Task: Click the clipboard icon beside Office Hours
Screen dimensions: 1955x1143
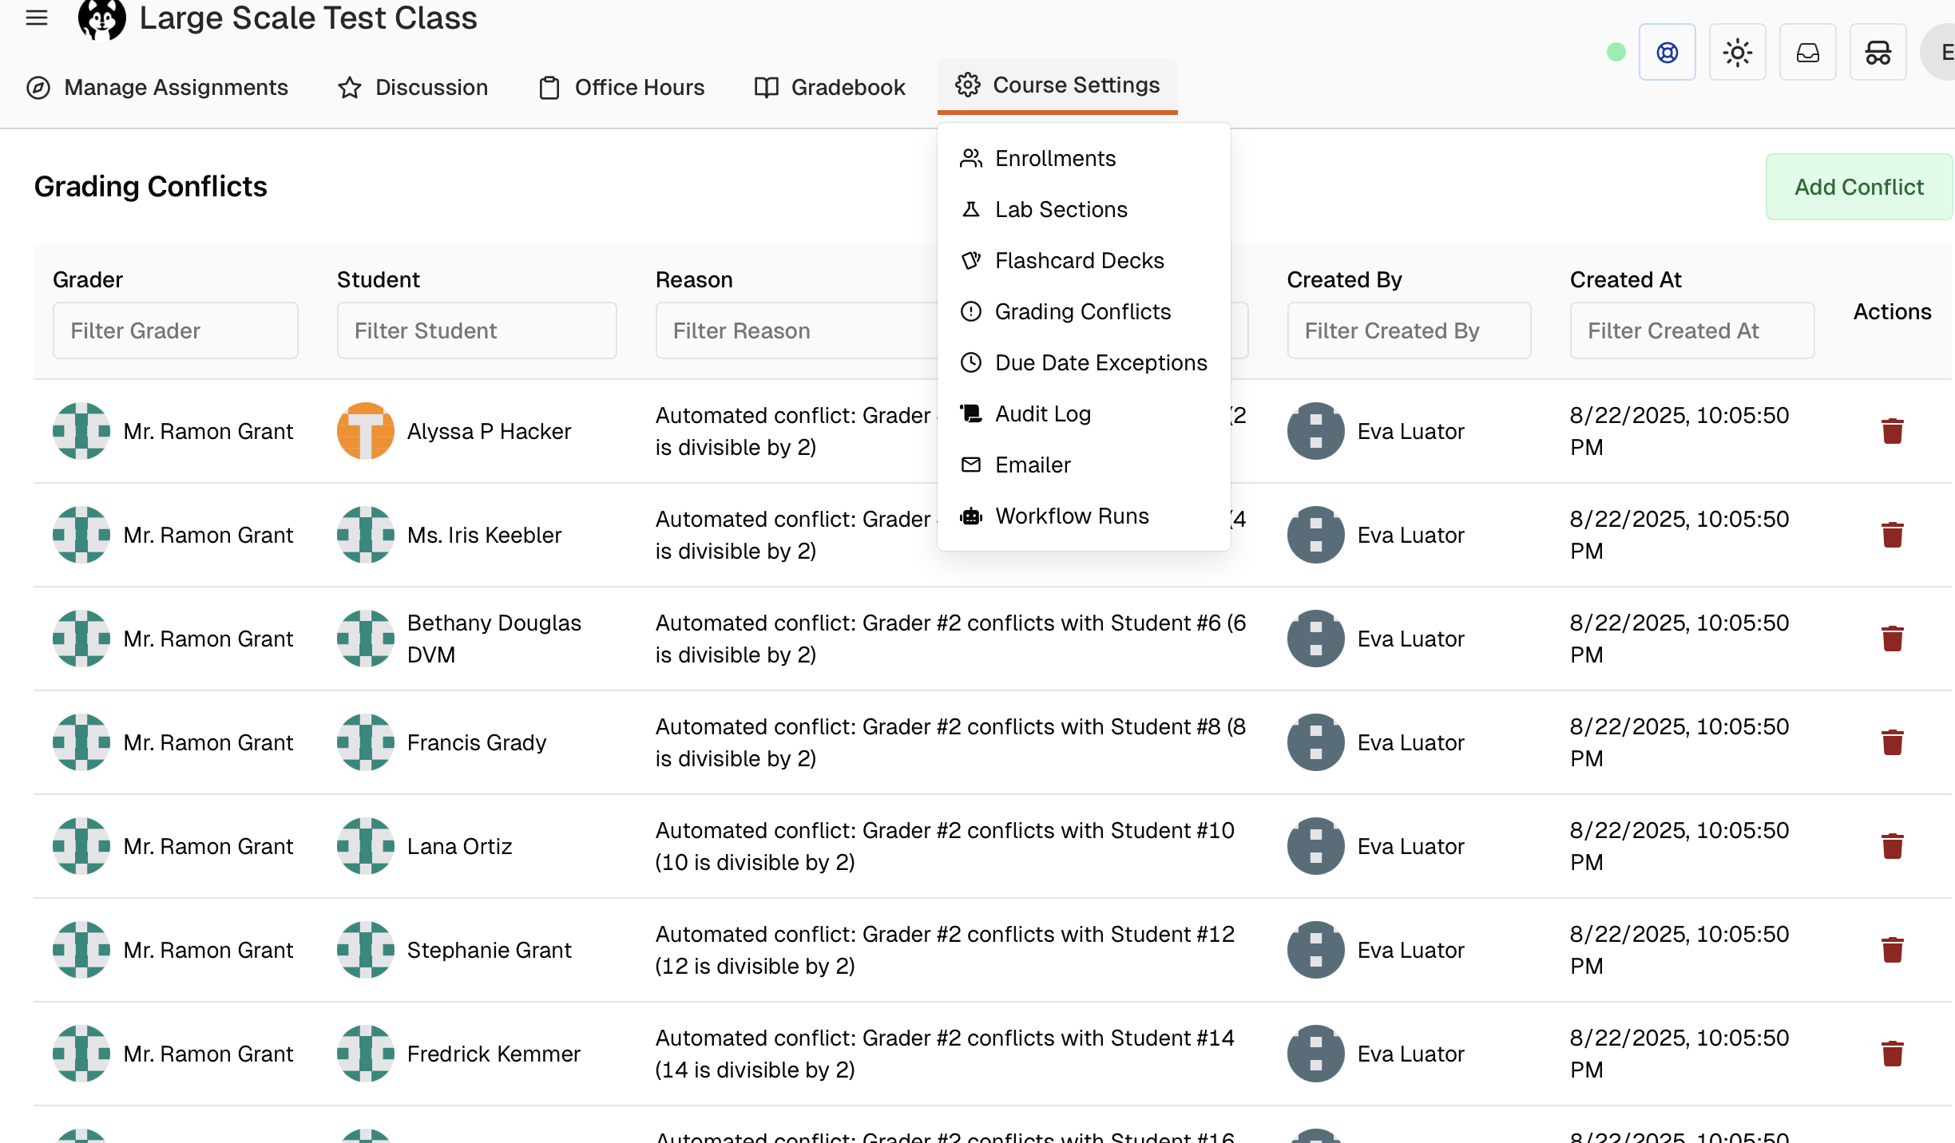Action: click(548, 88)
